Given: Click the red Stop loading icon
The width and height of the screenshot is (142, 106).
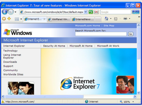Looking at the screenshot, I should 96,12.
